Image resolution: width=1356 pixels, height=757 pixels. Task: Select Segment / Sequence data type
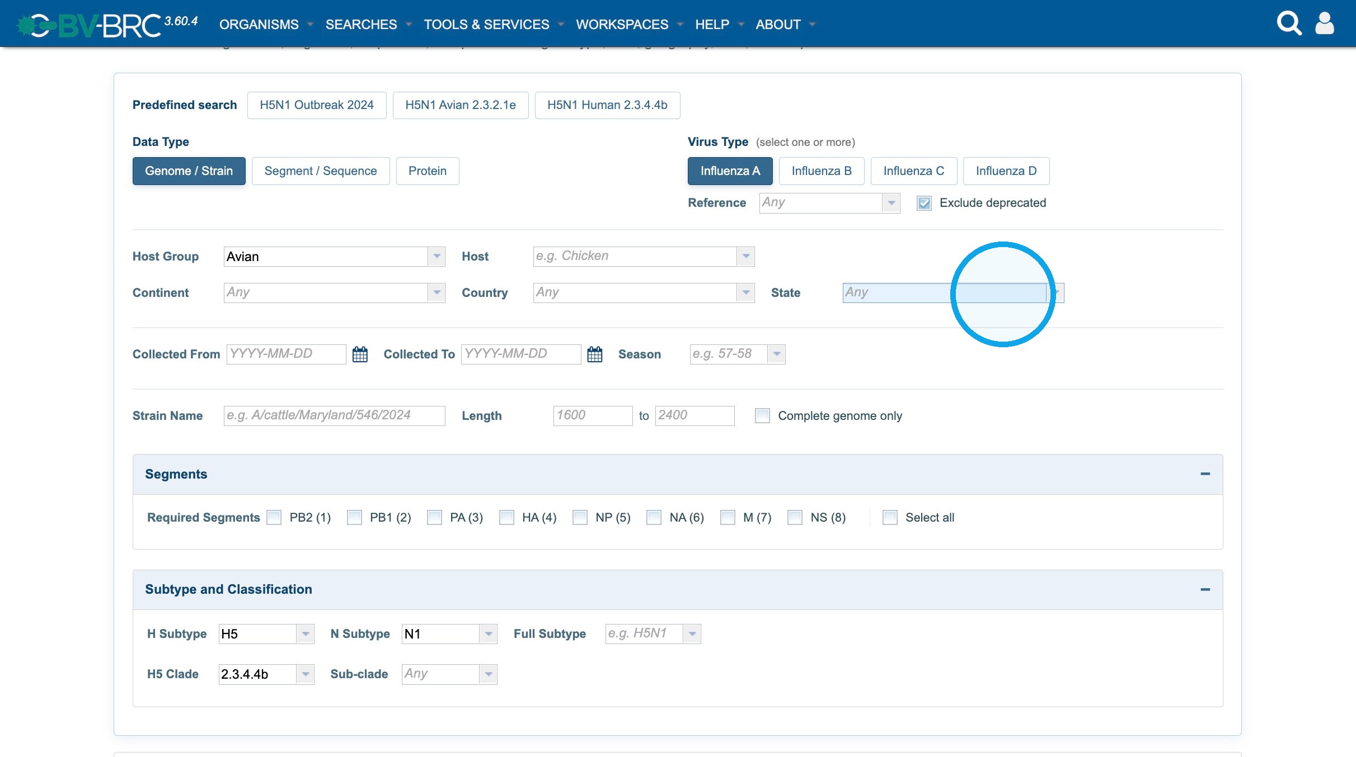321,171
